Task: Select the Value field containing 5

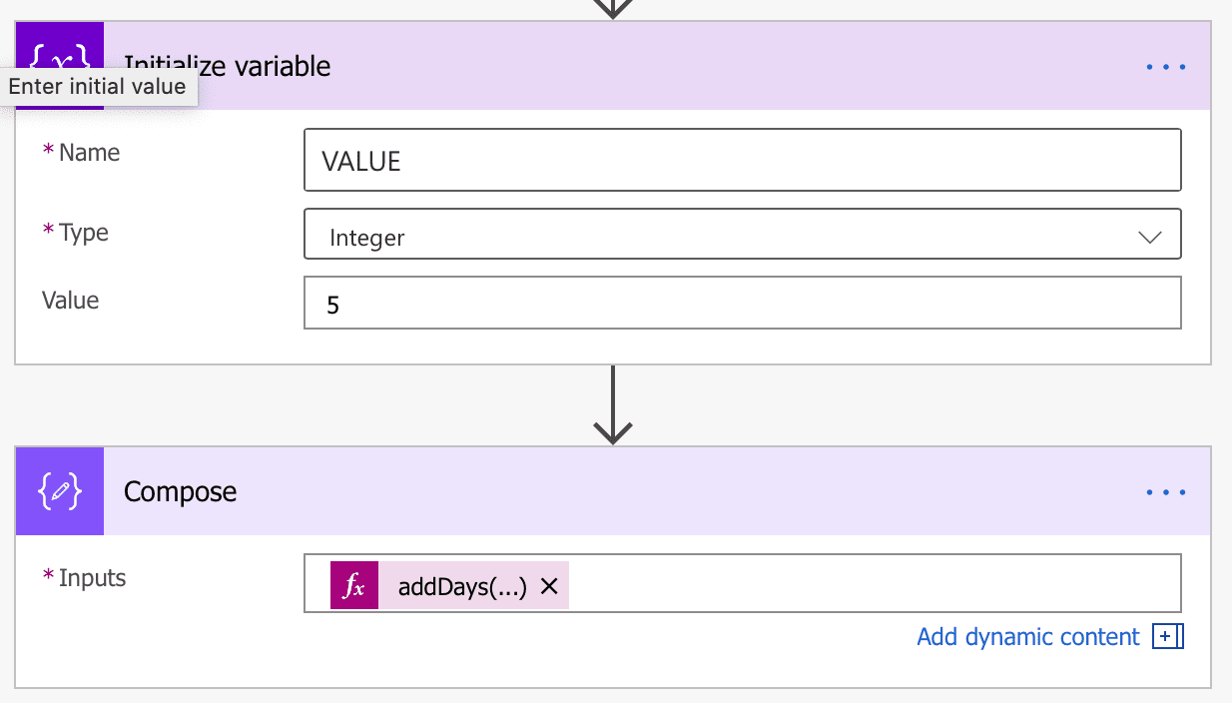Action: pos(743,303)
